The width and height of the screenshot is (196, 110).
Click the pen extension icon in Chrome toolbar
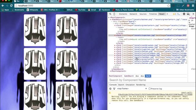183,5
